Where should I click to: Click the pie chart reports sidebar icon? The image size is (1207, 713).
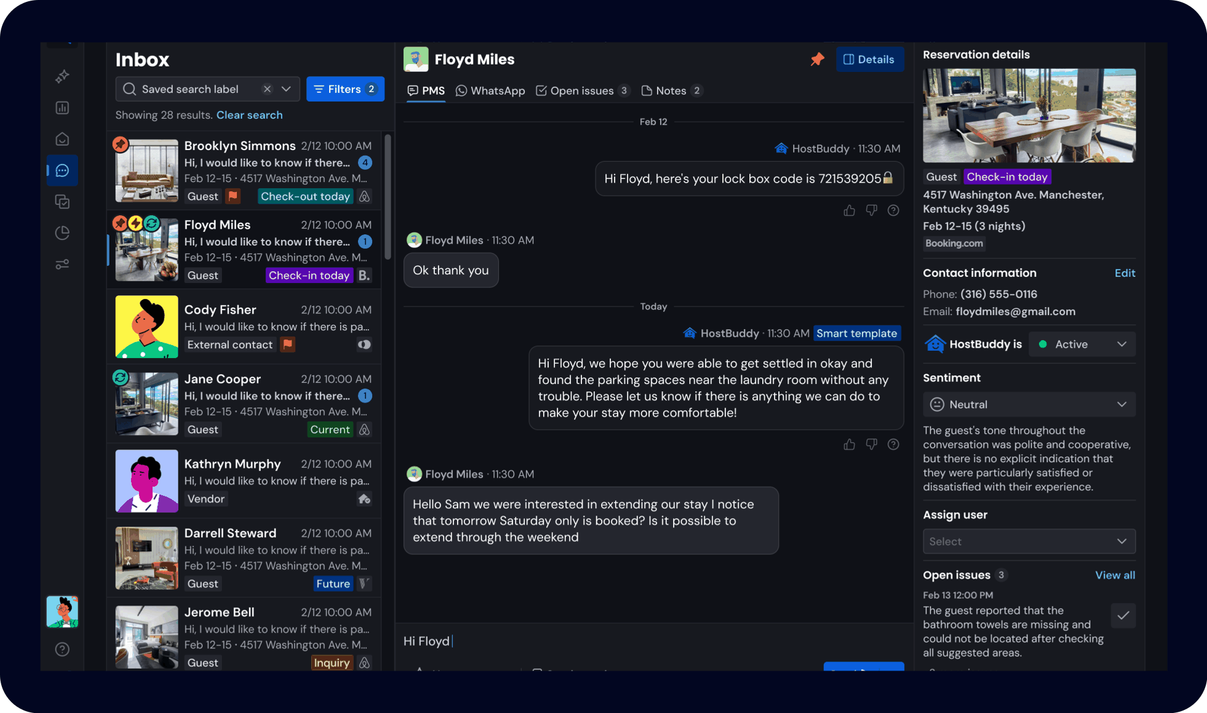click(62, 233)
